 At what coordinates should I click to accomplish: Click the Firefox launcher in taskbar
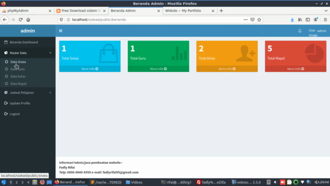pos(42,182)
